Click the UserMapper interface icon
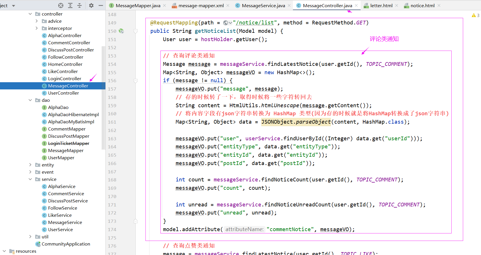Screen dimensions: 481x255 pyautogui.click(x=44, y=158)
